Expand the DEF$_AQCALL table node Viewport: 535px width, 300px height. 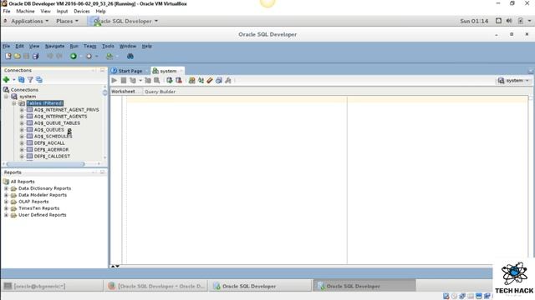(x=22, y=142)
